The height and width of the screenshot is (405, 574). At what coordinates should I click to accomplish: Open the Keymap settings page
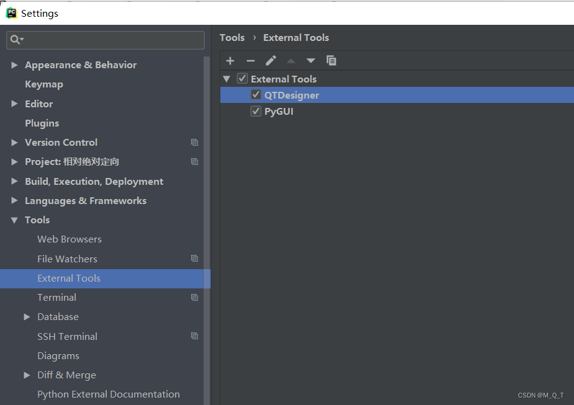(x=44, y=84)
